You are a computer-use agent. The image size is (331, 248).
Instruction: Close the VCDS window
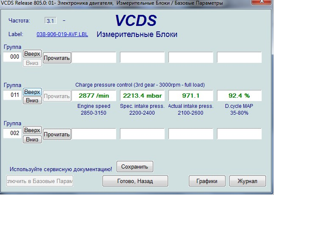[261, 2]
